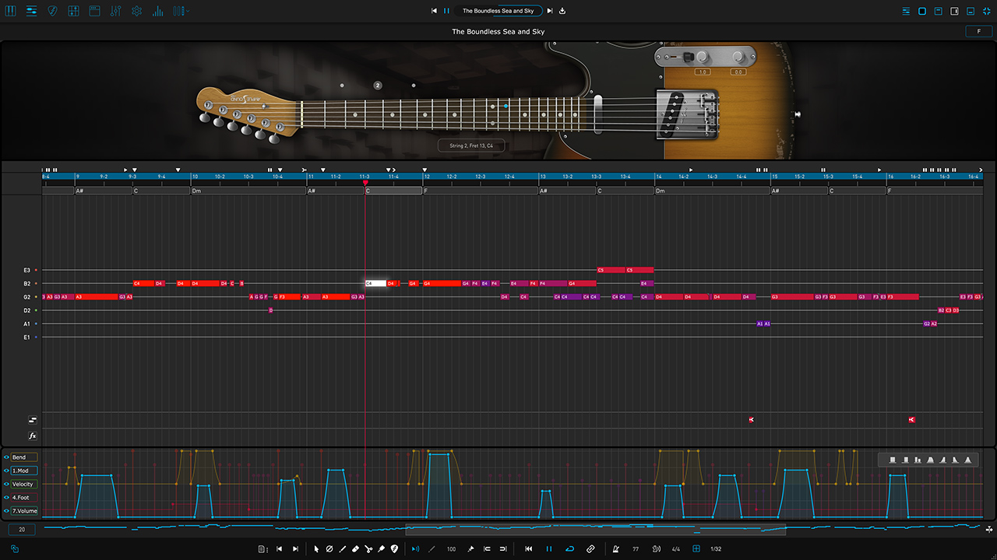The image size is (997, 560).
Task: Open the grid pads panel icon
Action: pyautogui.click(x=74, y=11)
